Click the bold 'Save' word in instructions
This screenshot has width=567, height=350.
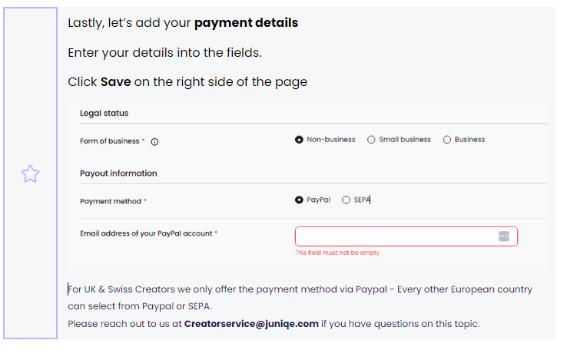pos(116,82)
